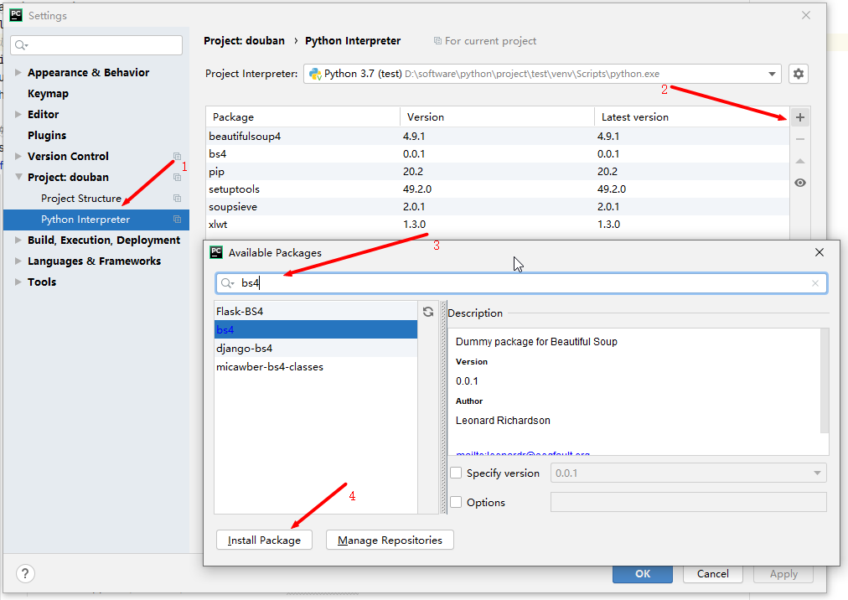Select the setuptools package row
The image size is (848, 600).
click(497, 189)
